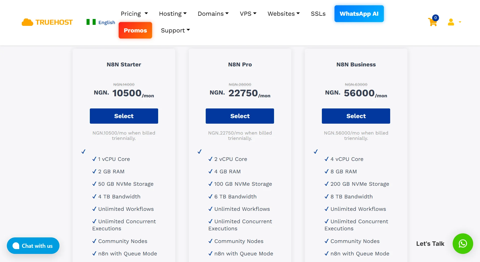Viewport: 480px width, 262px height.
Task: Click '50 GB NVMe Storage' feature
Action: click(x=126, y=184)
